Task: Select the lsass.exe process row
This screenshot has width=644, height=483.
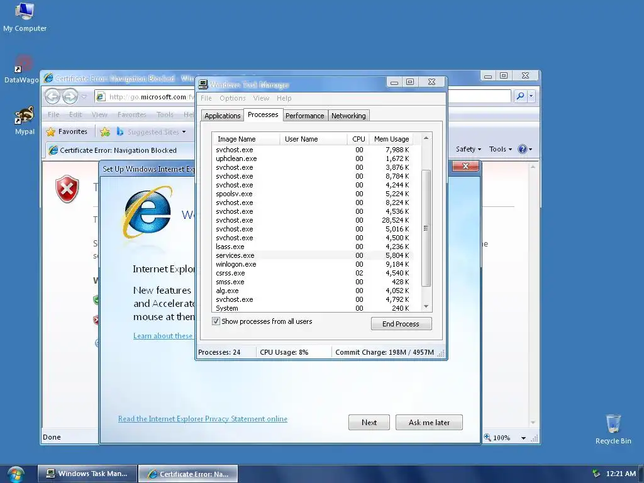Action: pos(312,247)
